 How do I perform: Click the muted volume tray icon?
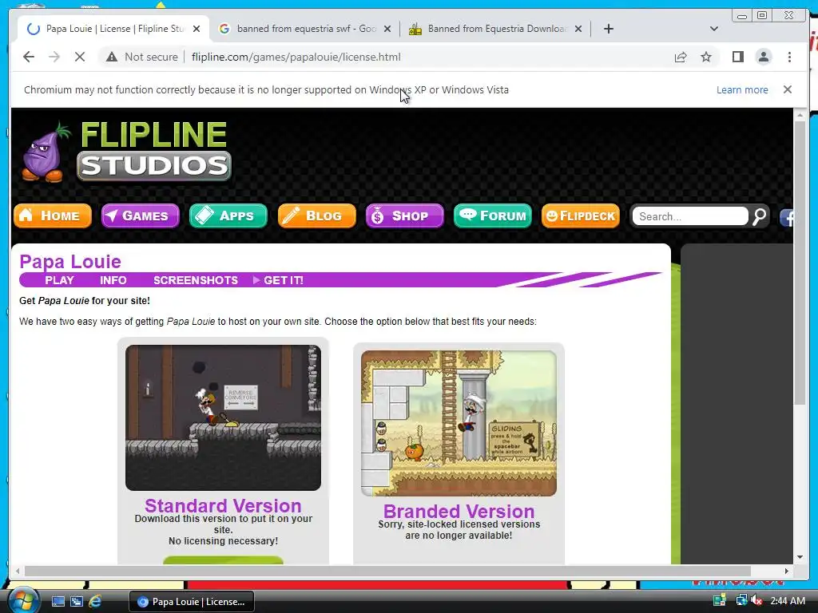coord(756,601)
